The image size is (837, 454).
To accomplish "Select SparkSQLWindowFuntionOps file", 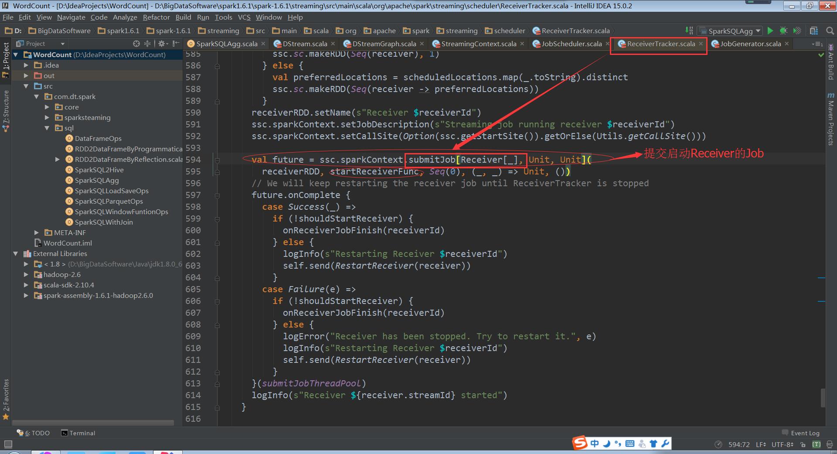I will coord(121,212).
